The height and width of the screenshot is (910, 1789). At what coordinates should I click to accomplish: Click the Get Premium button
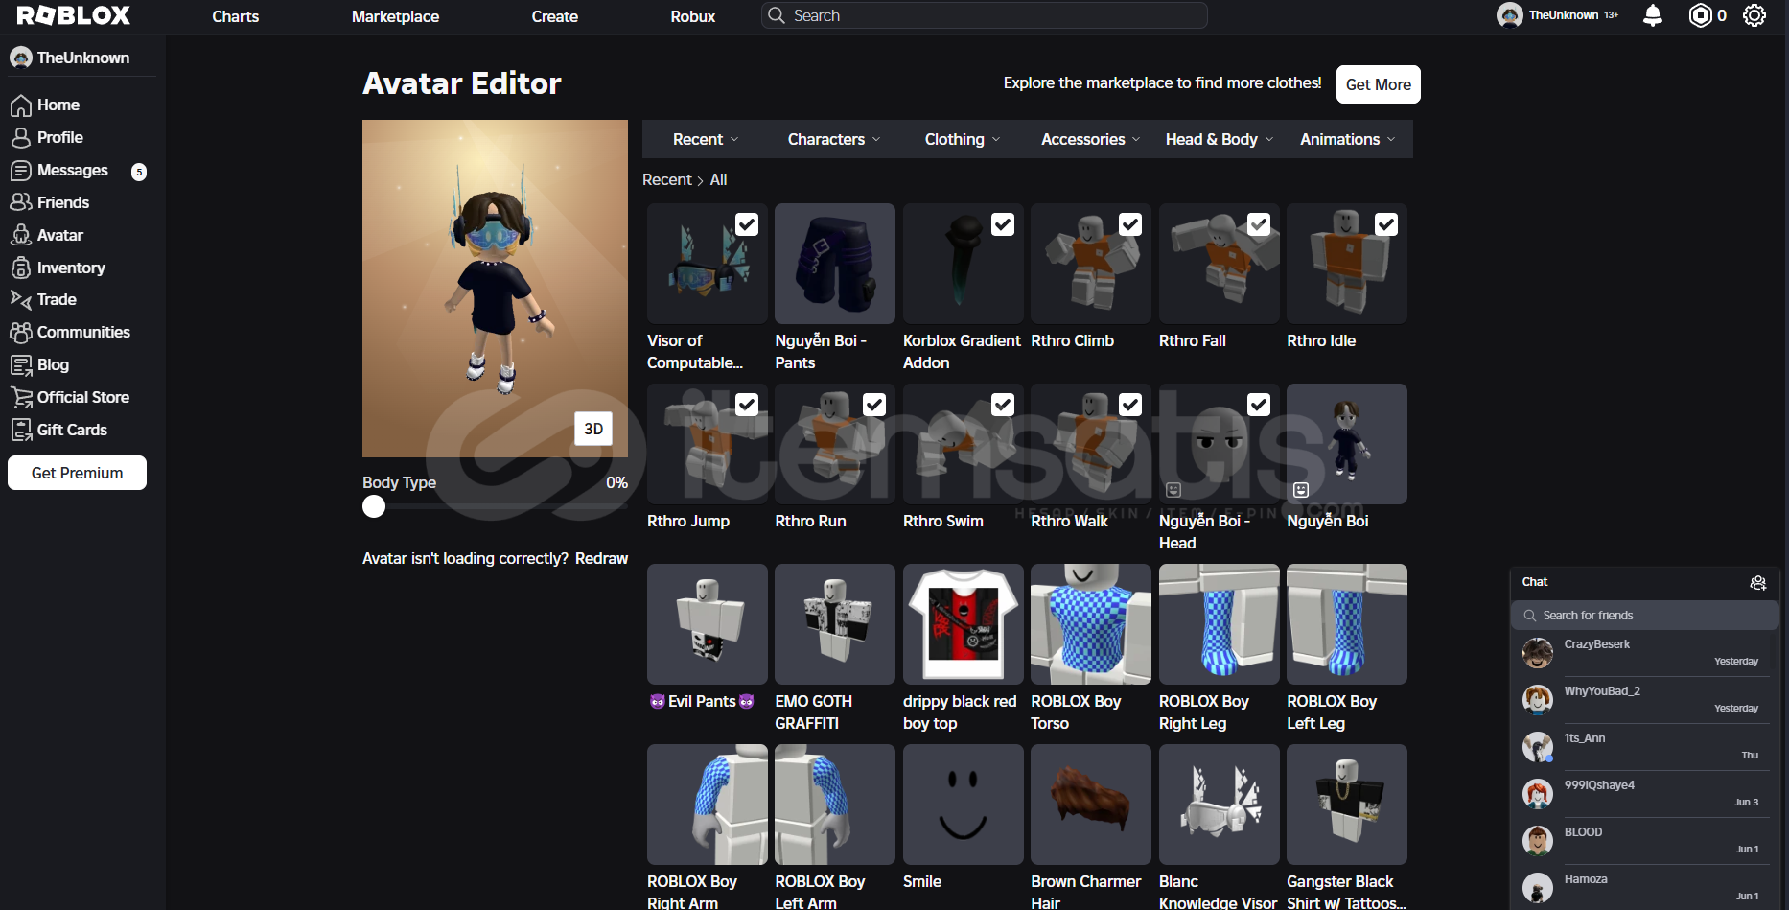[77, 473]
